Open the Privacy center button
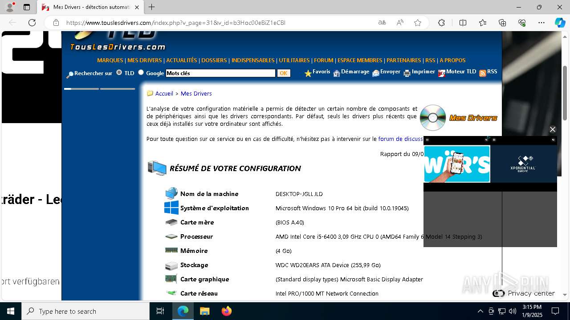This screenshot has height=320, width=570. click(524, 293)
